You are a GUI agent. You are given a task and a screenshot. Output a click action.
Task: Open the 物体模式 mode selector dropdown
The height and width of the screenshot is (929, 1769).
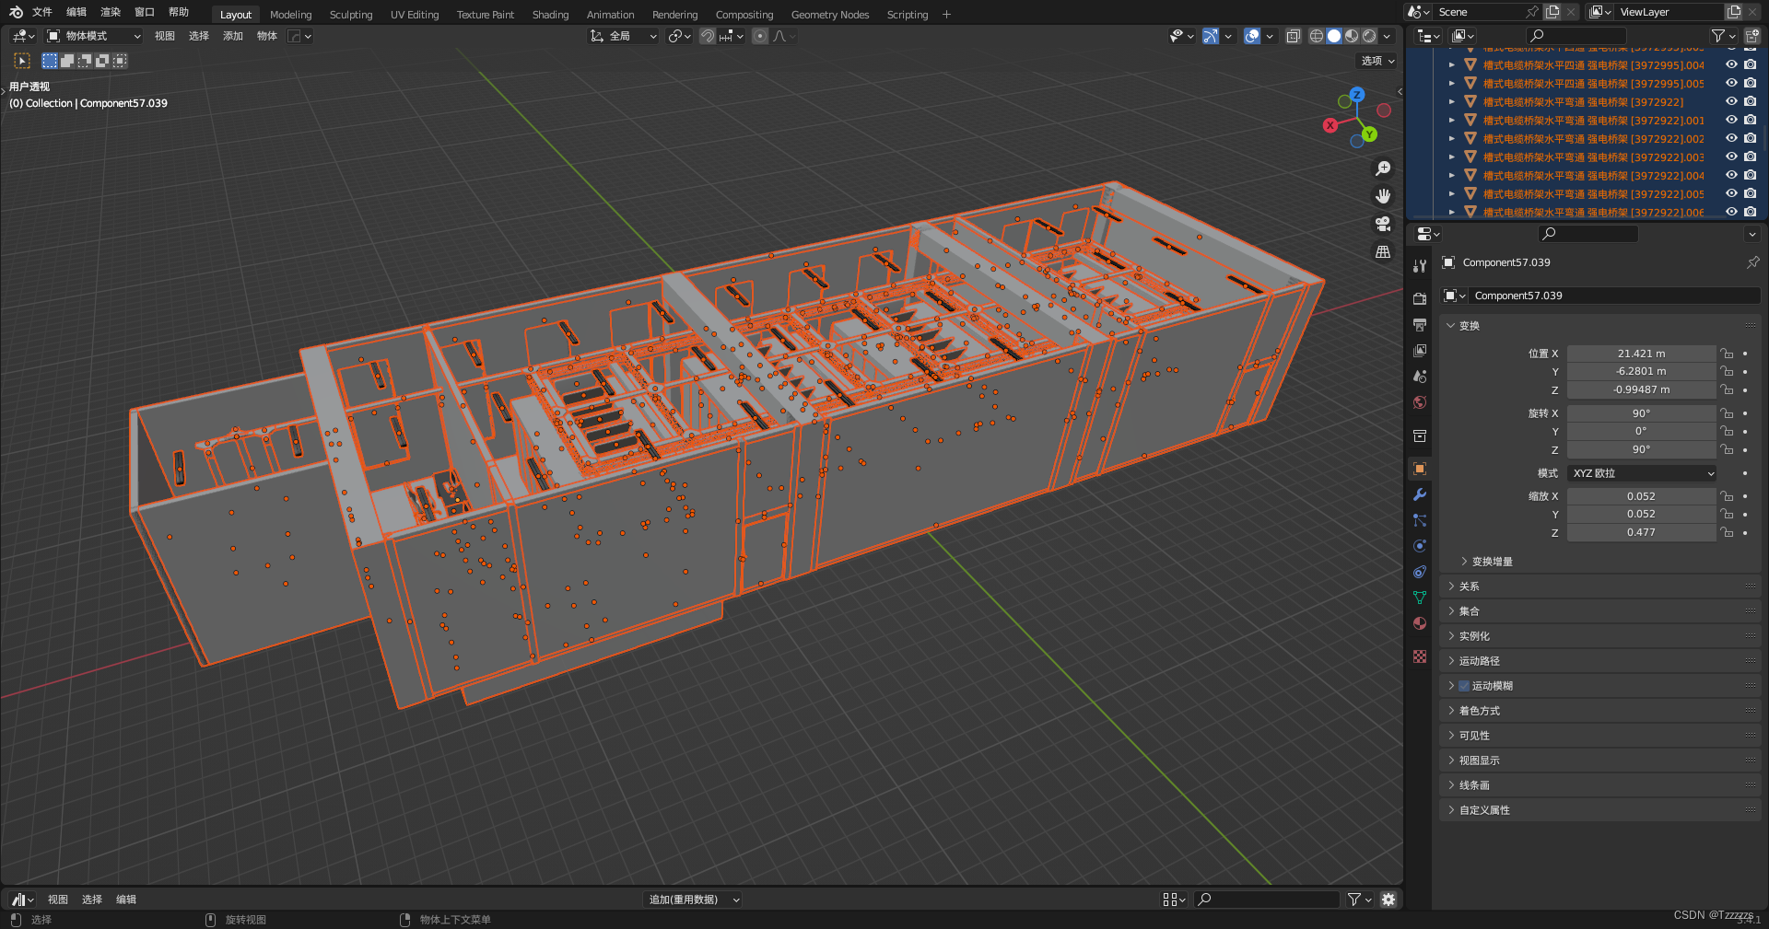(92, 36)
